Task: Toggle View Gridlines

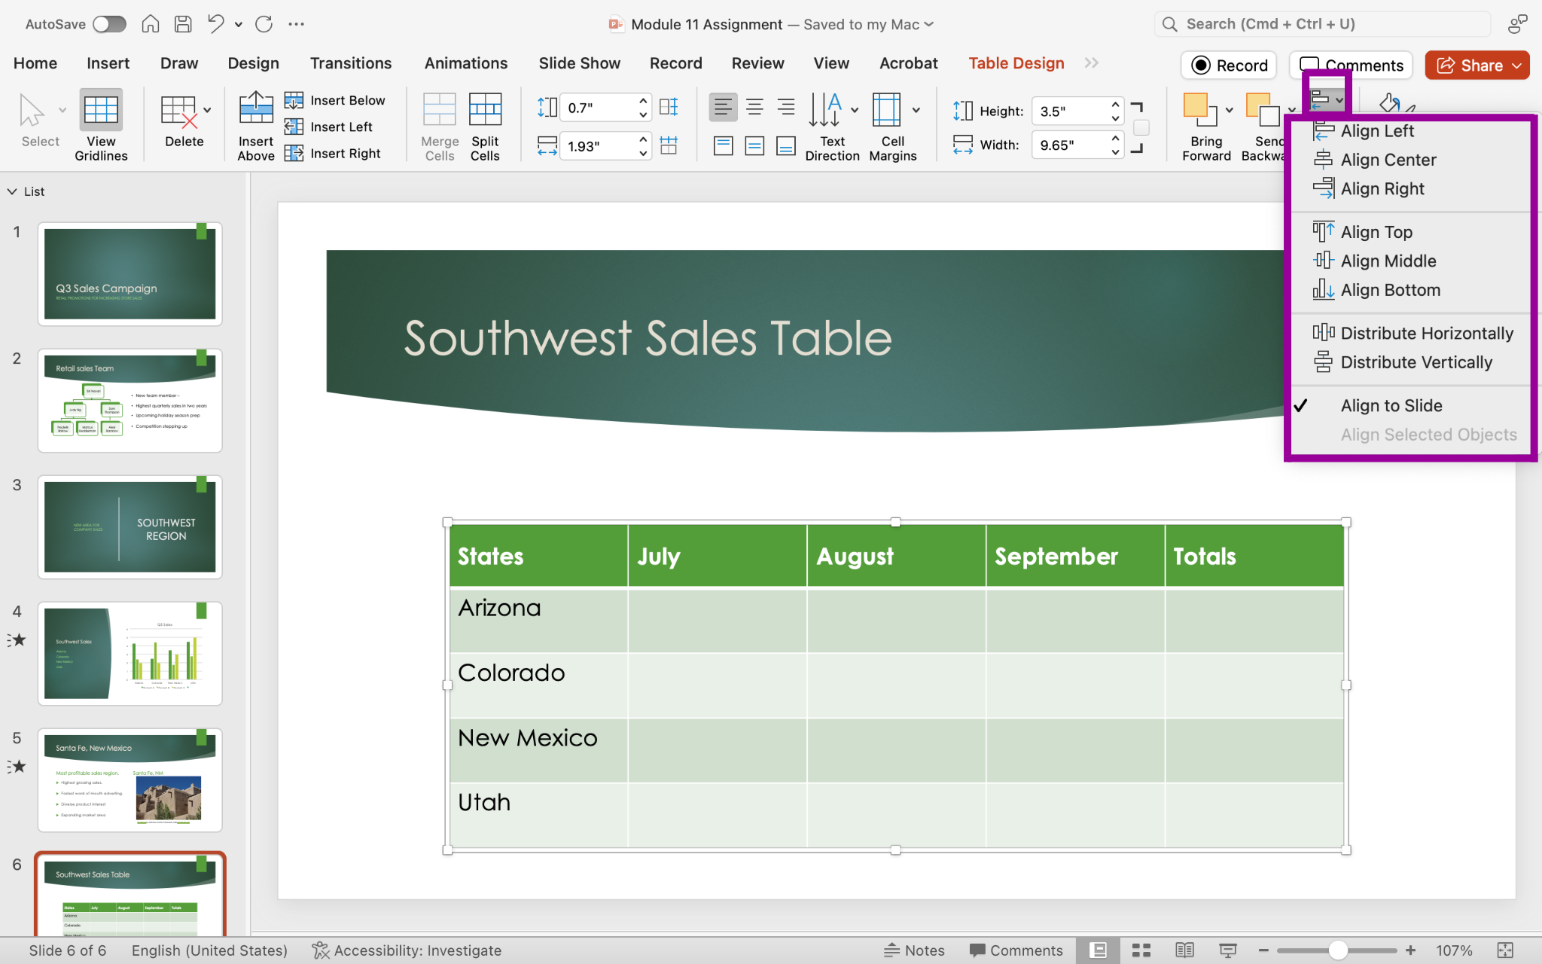Action: pyautogui.click(x=101, y=126)
